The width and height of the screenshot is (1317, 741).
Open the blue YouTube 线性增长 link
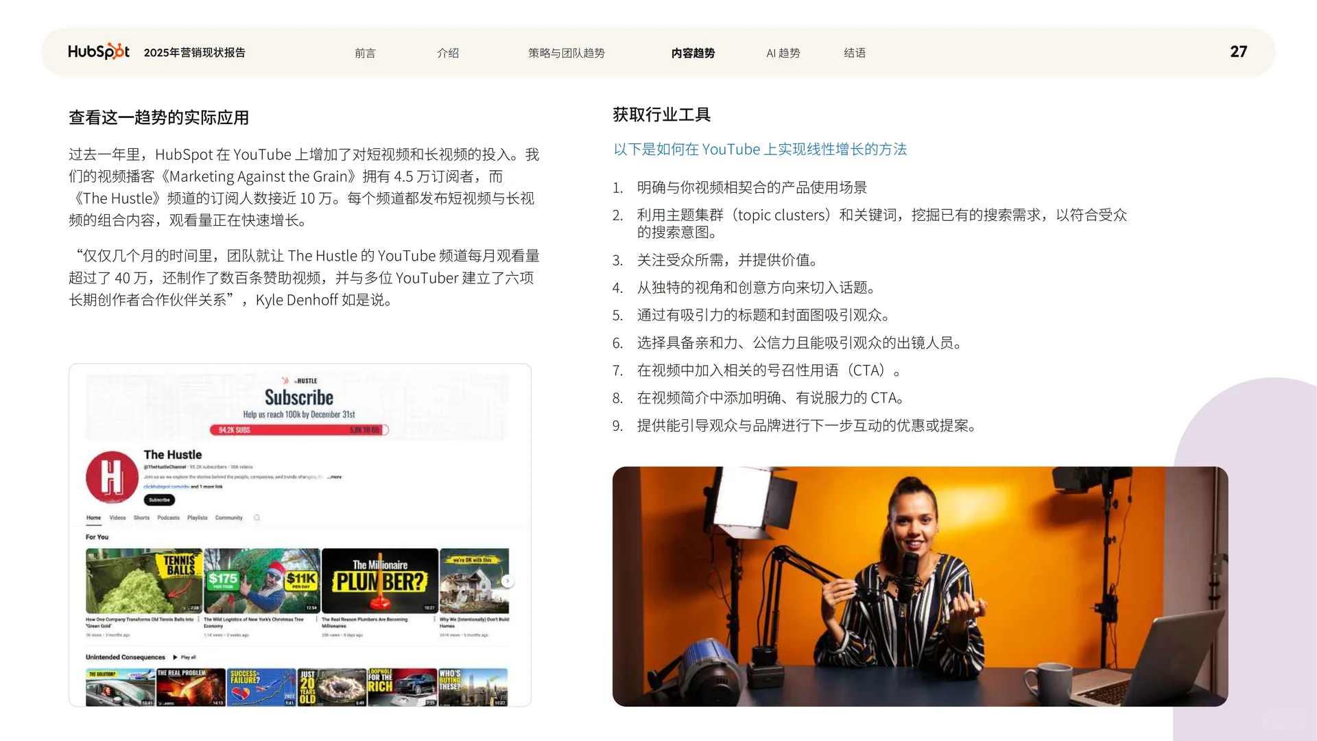click(760, 149)
